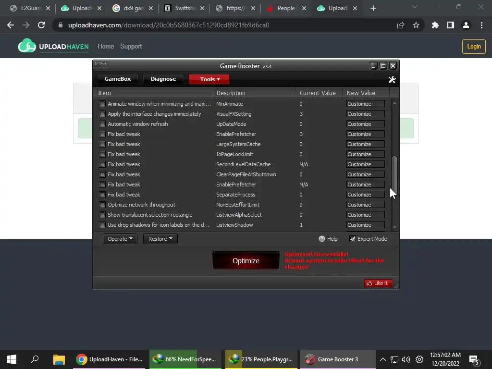Check 'Optimize network throughput' item

(x=102, y=205)
